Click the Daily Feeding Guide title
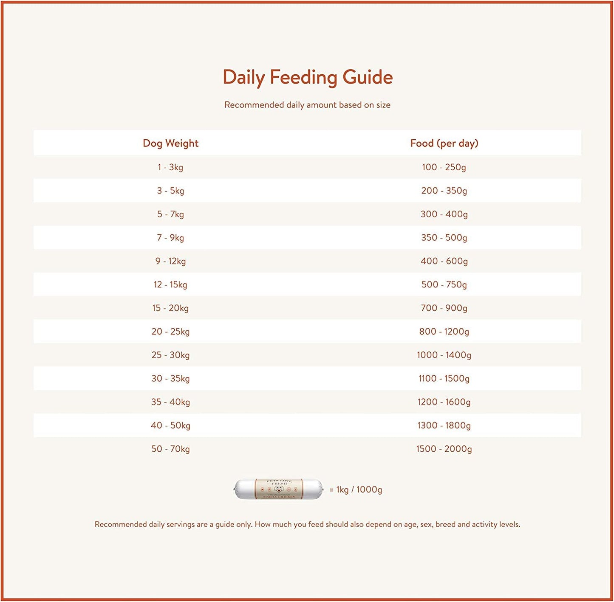Viewport: 614px width, 602px height. [308, 77]
